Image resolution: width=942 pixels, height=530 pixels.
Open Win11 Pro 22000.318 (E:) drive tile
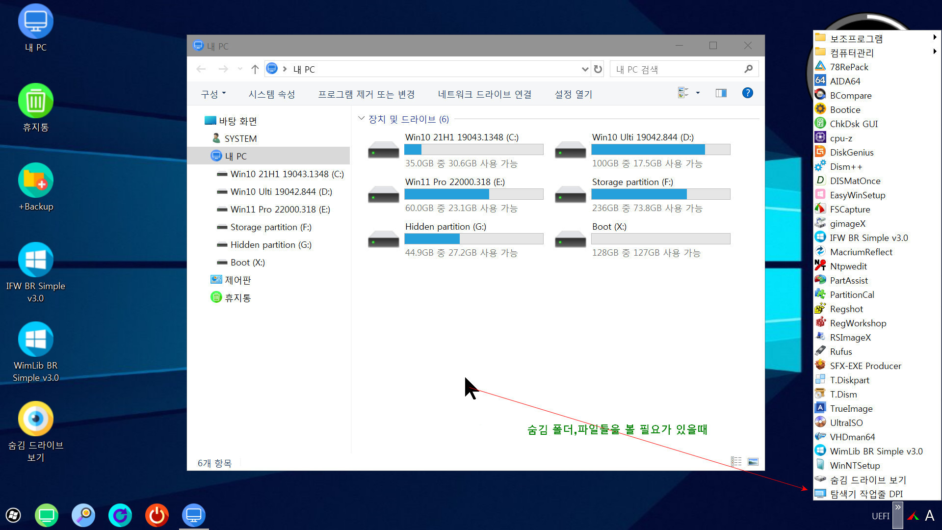(455, 195)
